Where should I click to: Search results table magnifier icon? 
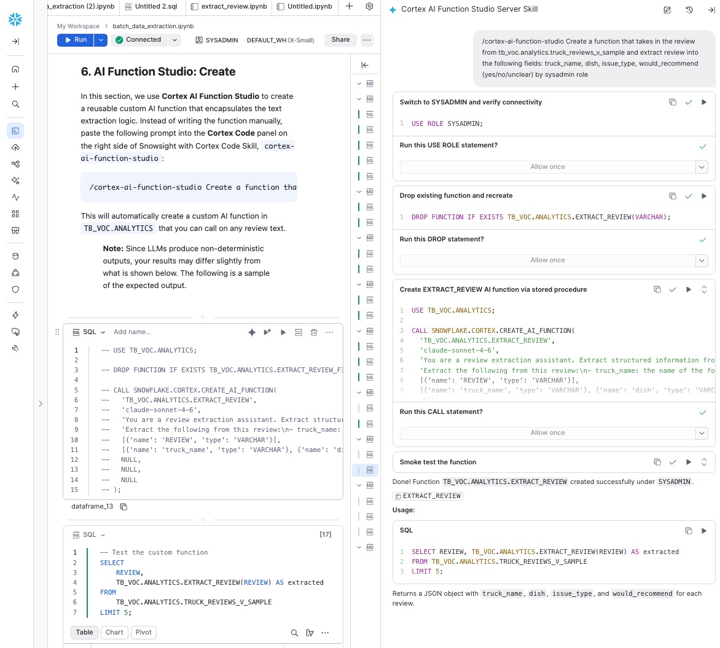tap(294, 633)
